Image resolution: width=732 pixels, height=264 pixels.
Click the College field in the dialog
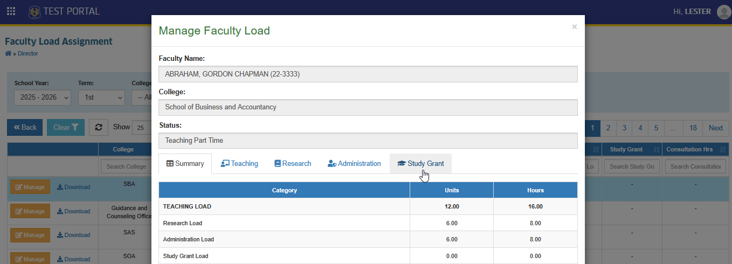pos(368,107)
